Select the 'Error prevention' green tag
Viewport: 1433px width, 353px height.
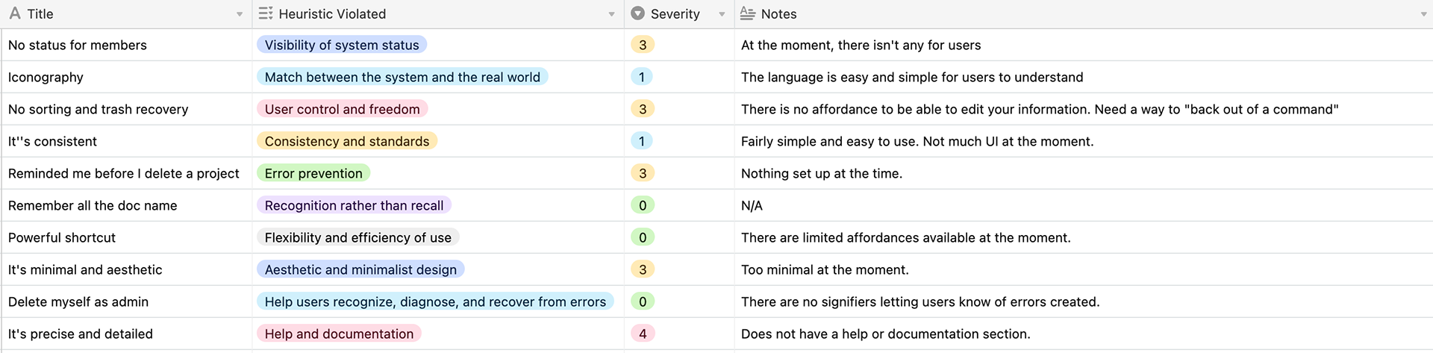(313, 173)
